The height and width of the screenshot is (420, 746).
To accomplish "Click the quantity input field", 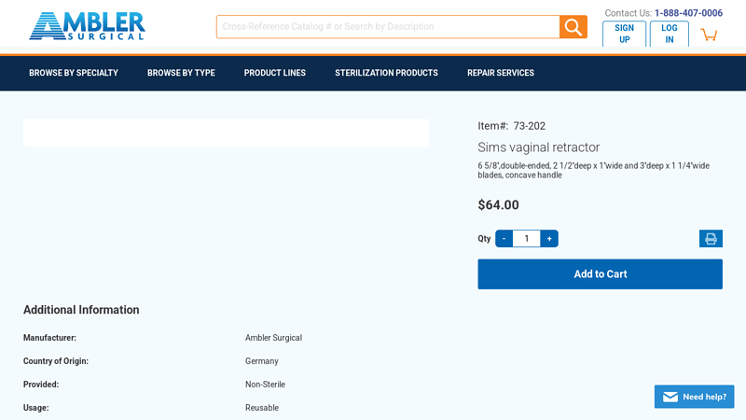I will point(526,239).
